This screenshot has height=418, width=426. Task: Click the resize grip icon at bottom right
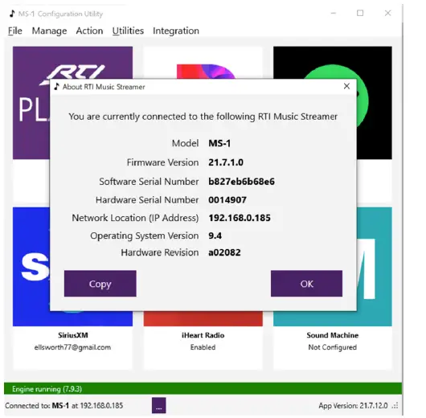[395, 406]
